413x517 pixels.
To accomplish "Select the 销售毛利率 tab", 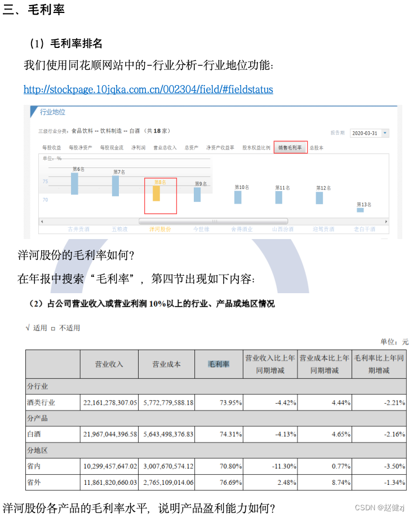I will [290, 147].
